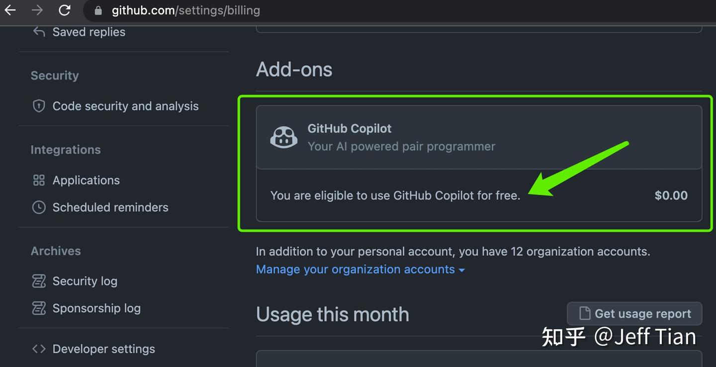
Task: Click the Developer settings code icon
Action: [x=39, y=349]
